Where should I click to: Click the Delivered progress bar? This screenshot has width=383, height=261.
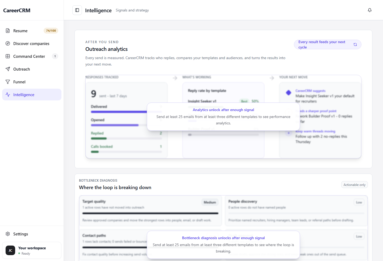click(126, 112)
